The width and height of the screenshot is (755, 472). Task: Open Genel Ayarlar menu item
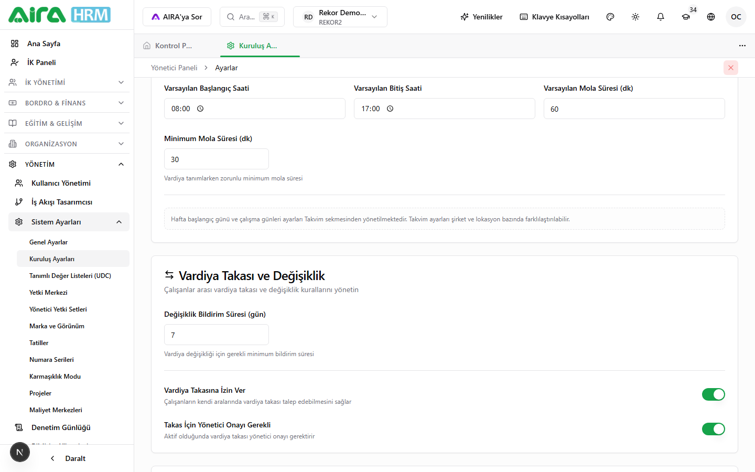coord(73,242)
